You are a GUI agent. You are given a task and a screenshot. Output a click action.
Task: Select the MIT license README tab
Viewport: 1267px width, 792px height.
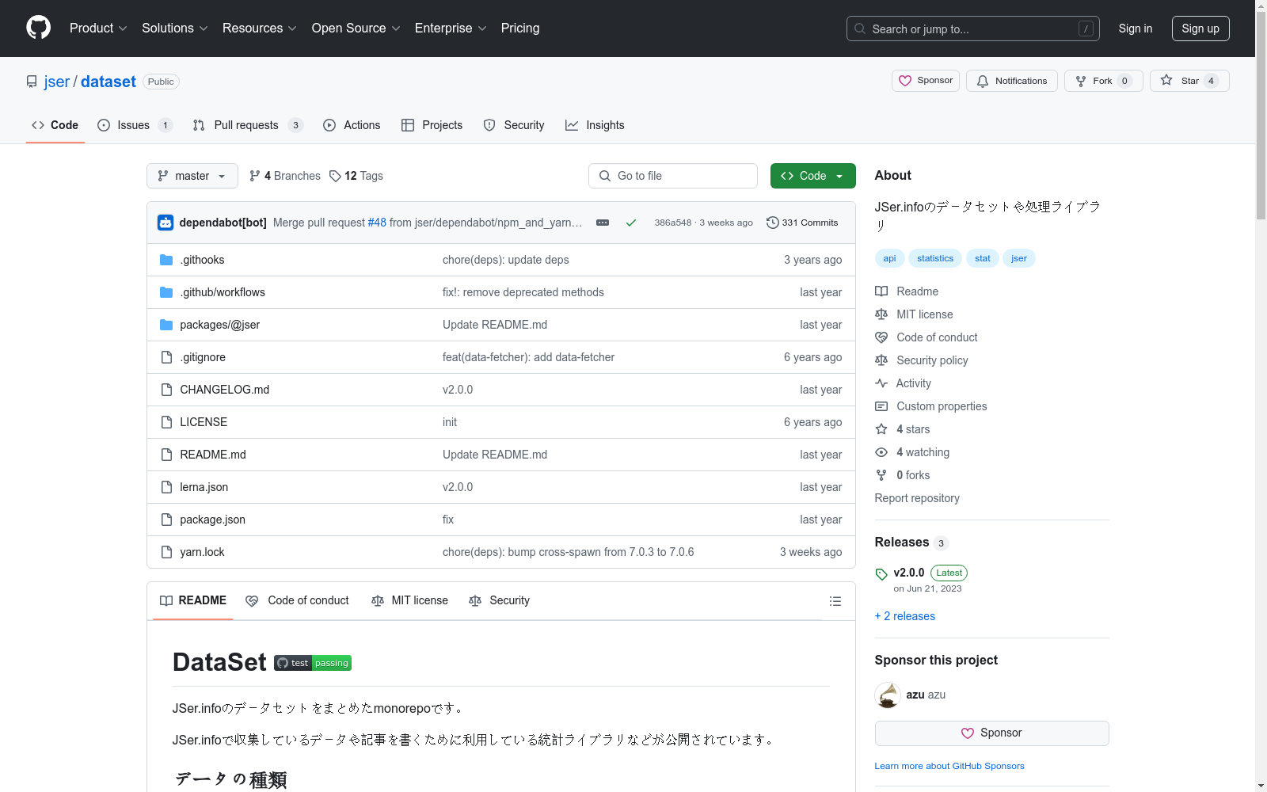pos(409,601)
